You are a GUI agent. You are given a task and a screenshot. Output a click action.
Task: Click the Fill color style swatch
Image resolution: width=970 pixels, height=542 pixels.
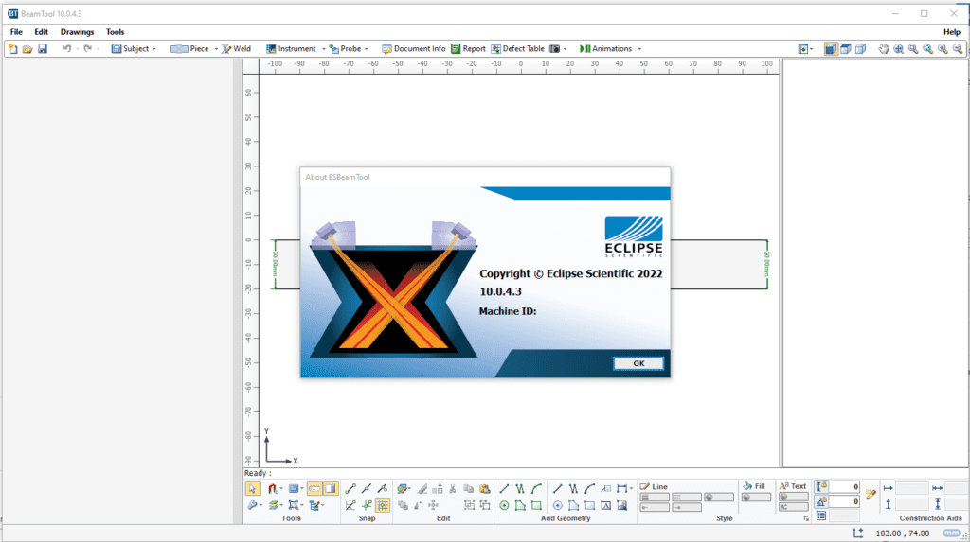click(756, 497)
